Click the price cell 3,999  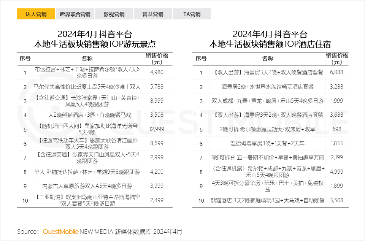pos(157,186)
